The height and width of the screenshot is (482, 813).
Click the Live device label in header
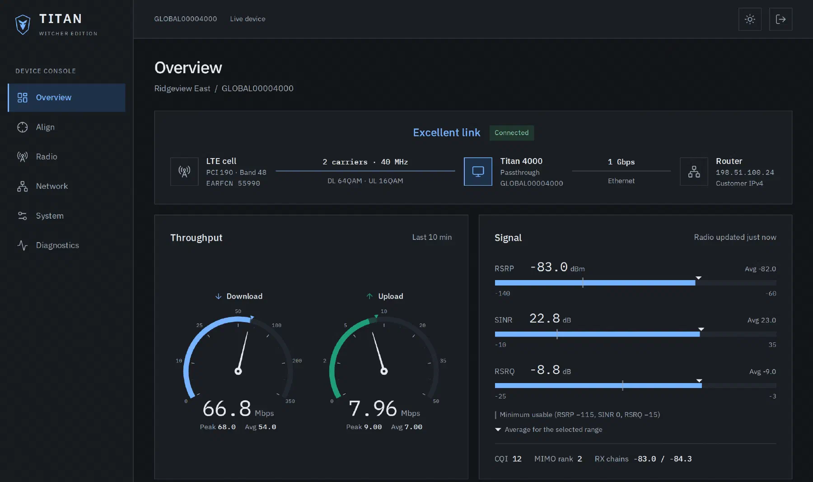click(x=248, y=19)
